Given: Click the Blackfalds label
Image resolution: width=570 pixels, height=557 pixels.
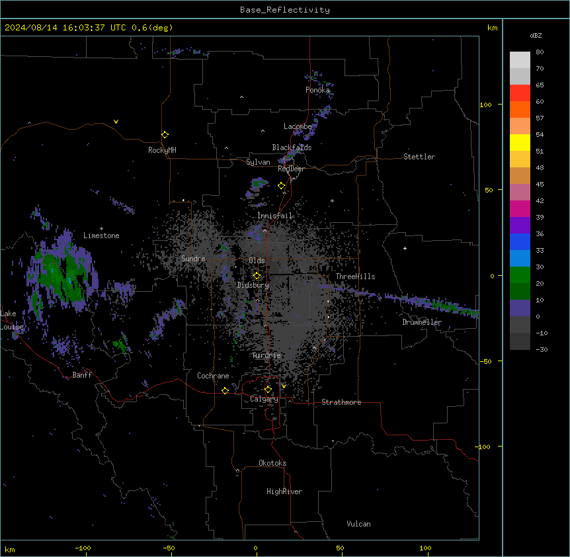Looking at the screenshot, I should [x=292, y=148].
